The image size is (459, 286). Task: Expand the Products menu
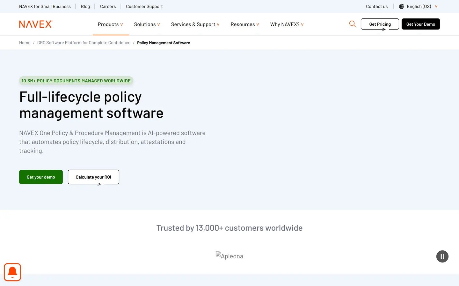[111, 24]
